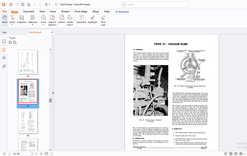Open the Attachments paperclip panel

[x=4, y=66]
